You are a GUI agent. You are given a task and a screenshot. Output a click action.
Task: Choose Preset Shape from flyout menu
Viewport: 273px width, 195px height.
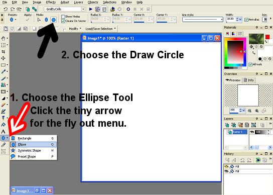tap(33, 157)
